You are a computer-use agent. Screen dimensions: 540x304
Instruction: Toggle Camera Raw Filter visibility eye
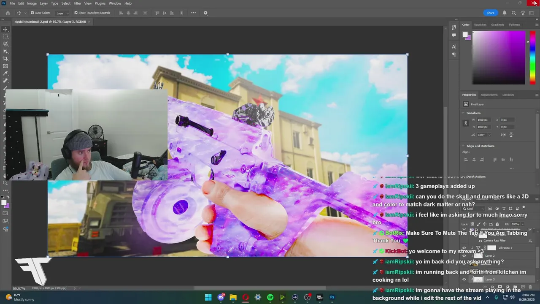click(x=481, y=241)
